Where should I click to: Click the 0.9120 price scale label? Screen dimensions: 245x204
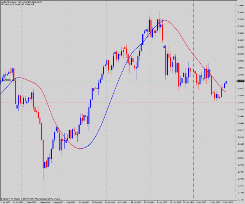point(241,40)
